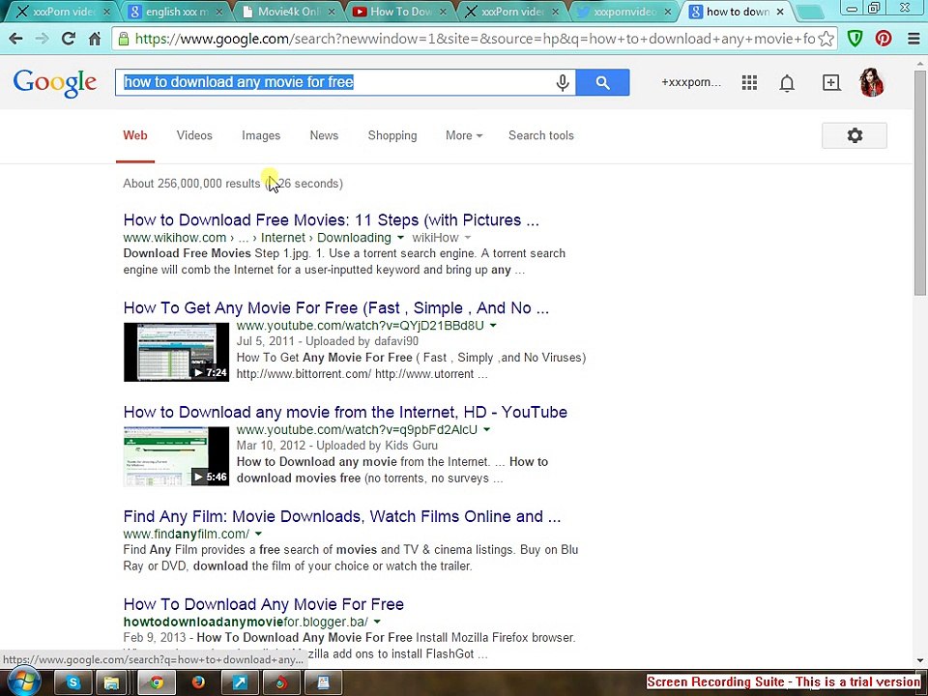Open search settings gear button
928x696 pixels.
pyautogui.click(x=854, y=135)
